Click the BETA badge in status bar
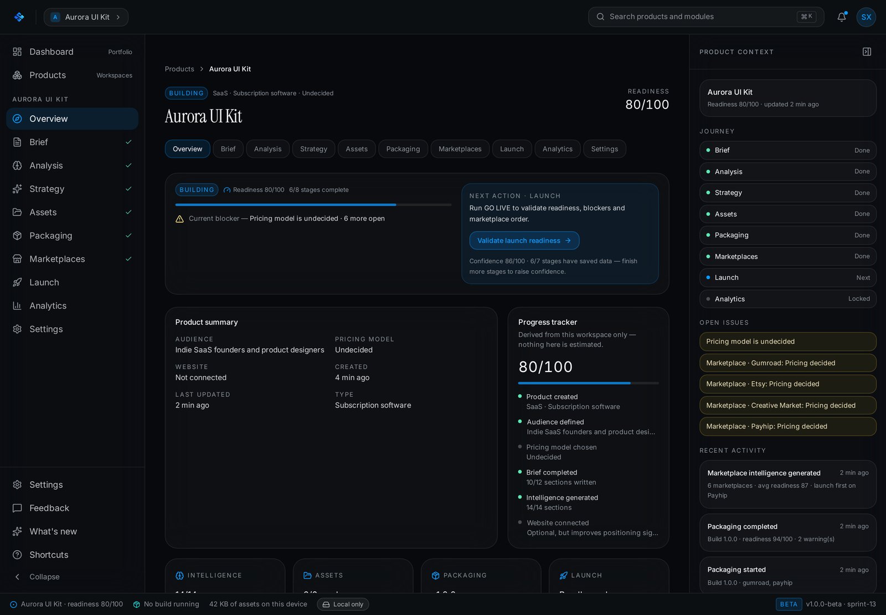The width and height of the screenshot is (886, 615). (789, 604)
